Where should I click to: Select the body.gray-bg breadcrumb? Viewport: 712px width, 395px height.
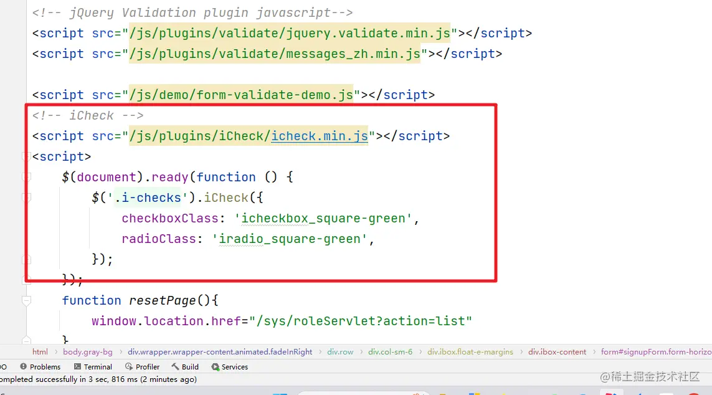[x=88, y=352]
